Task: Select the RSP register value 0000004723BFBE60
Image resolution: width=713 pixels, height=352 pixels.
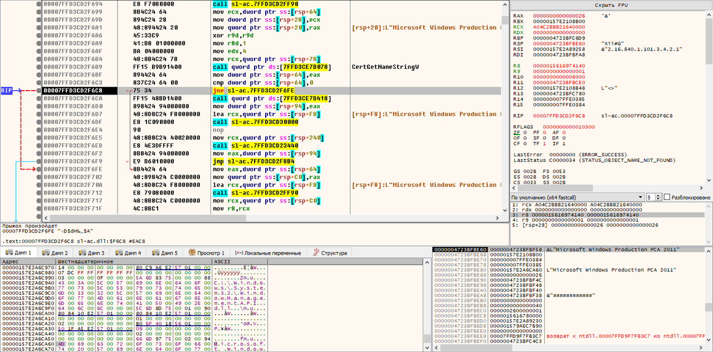Action: click(560, 42)
